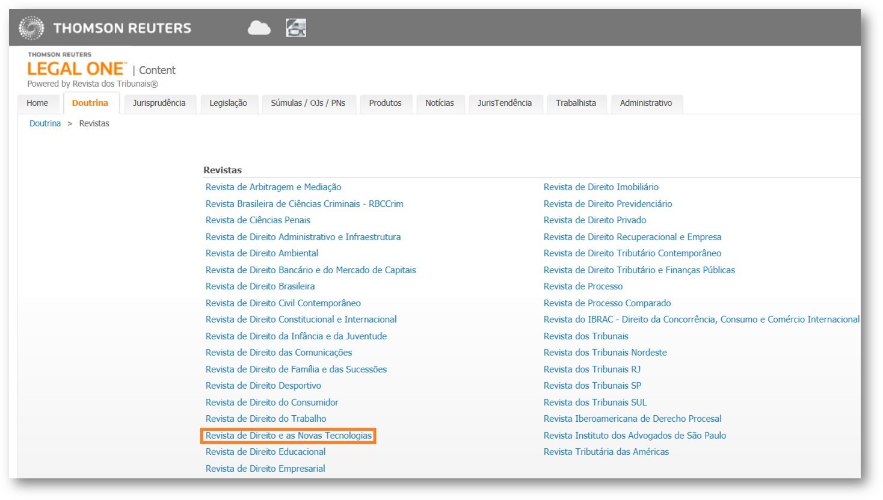883x500 pixels.
Task: Open Revista de Arbitragem e Mediação
Action: click(x=273, y=187)
